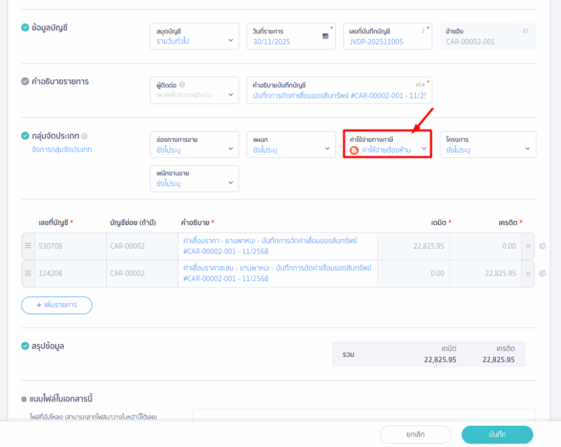
Task: Click pie chart icon beside second row
Action: tap(542, 273)
